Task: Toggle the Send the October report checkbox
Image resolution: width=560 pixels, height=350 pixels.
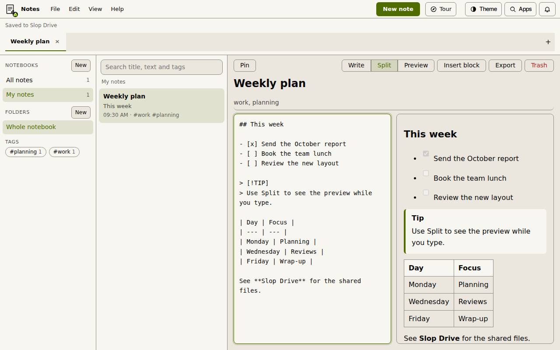Action: [426, 154]
